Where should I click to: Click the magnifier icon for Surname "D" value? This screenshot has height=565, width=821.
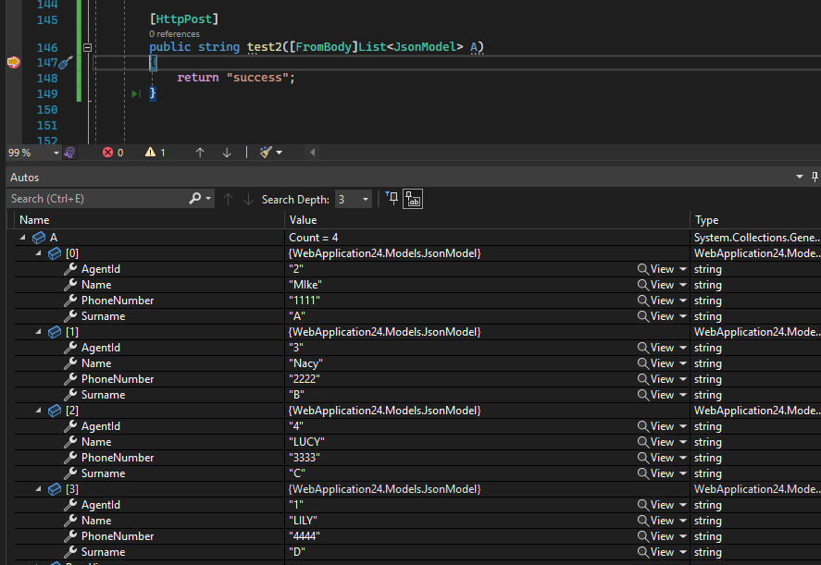[642, 552]
